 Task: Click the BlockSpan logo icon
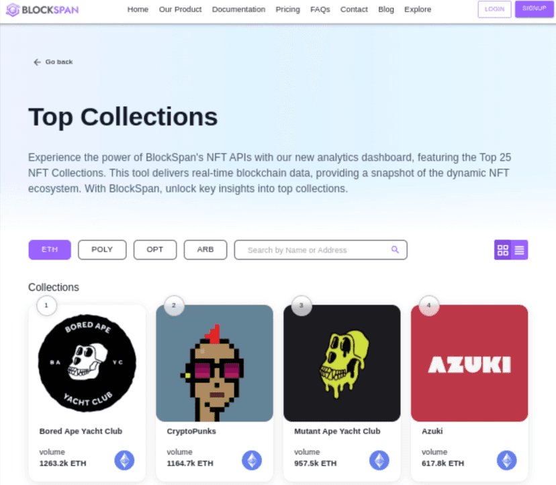pyautogui.click(x=12, y=9)
